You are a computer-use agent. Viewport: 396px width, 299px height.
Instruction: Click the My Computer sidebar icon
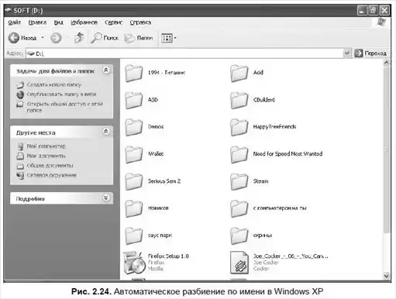(20, 146)
